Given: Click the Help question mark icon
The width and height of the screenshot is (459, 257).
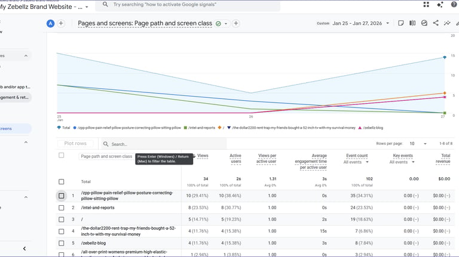Looking at the screenshot, I should 454,4.
